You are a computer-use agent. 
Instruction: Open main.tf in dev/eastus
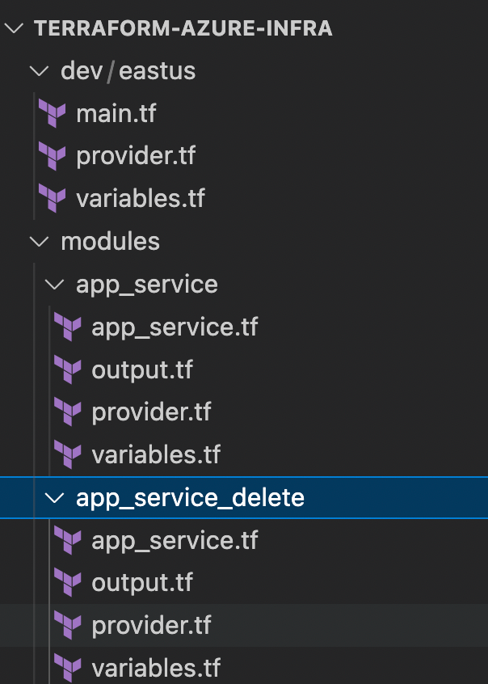[116, 113]
